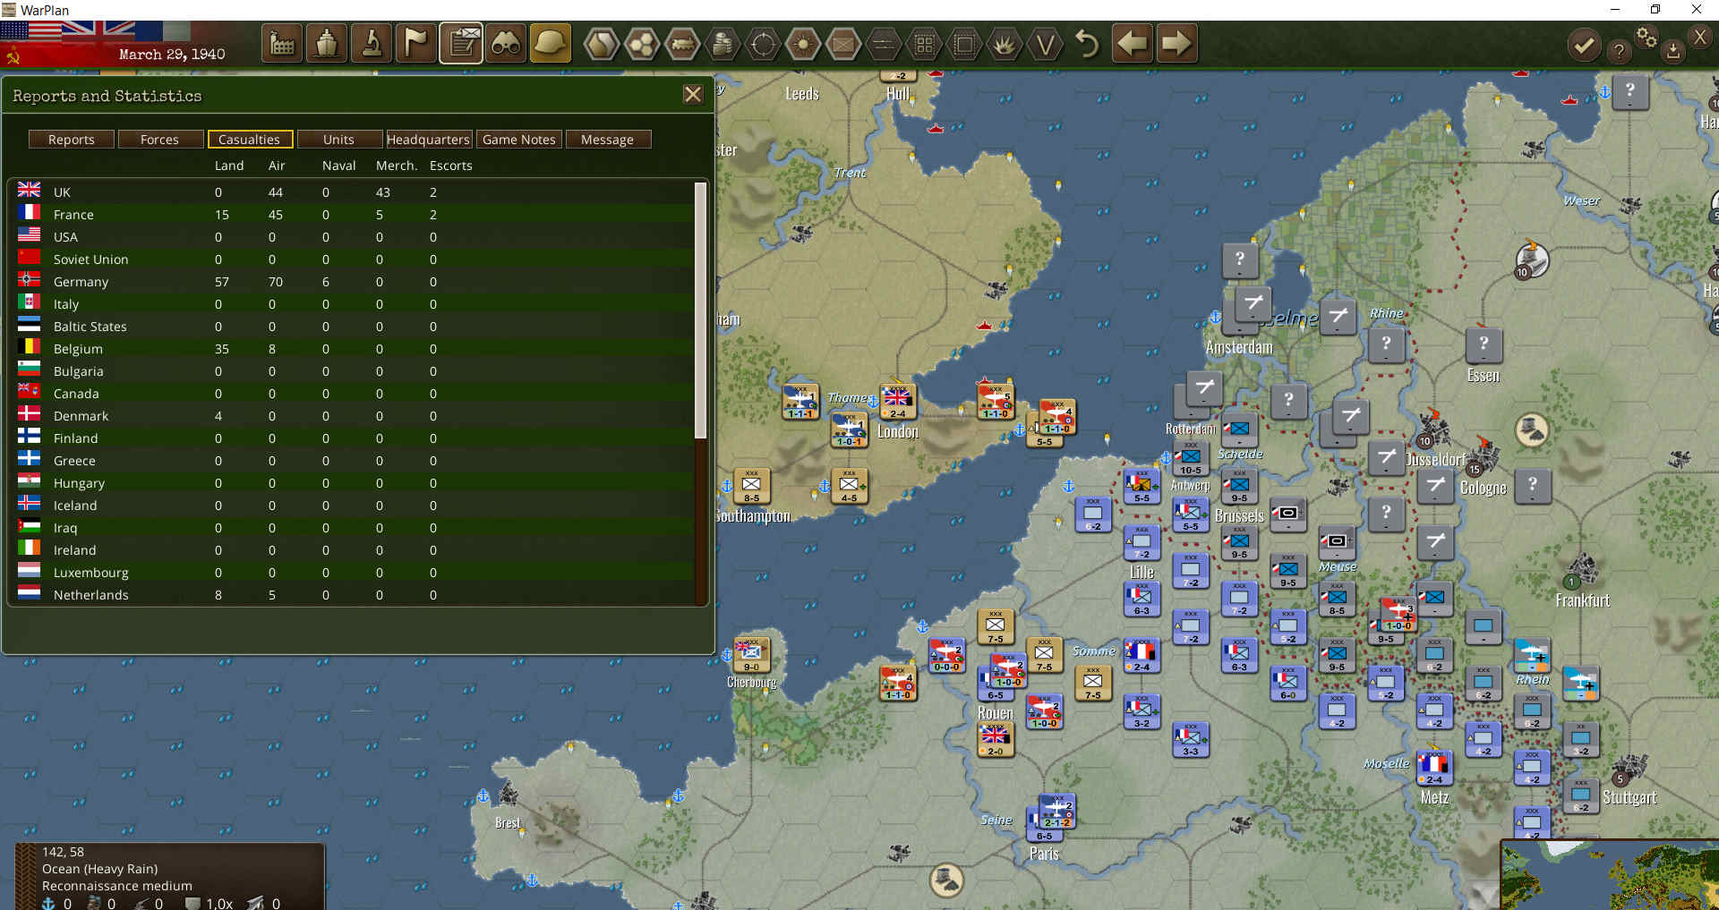Select the Belgium casualties row
Viewport: 1719px width, 910px height.
(x=353, y=349)
